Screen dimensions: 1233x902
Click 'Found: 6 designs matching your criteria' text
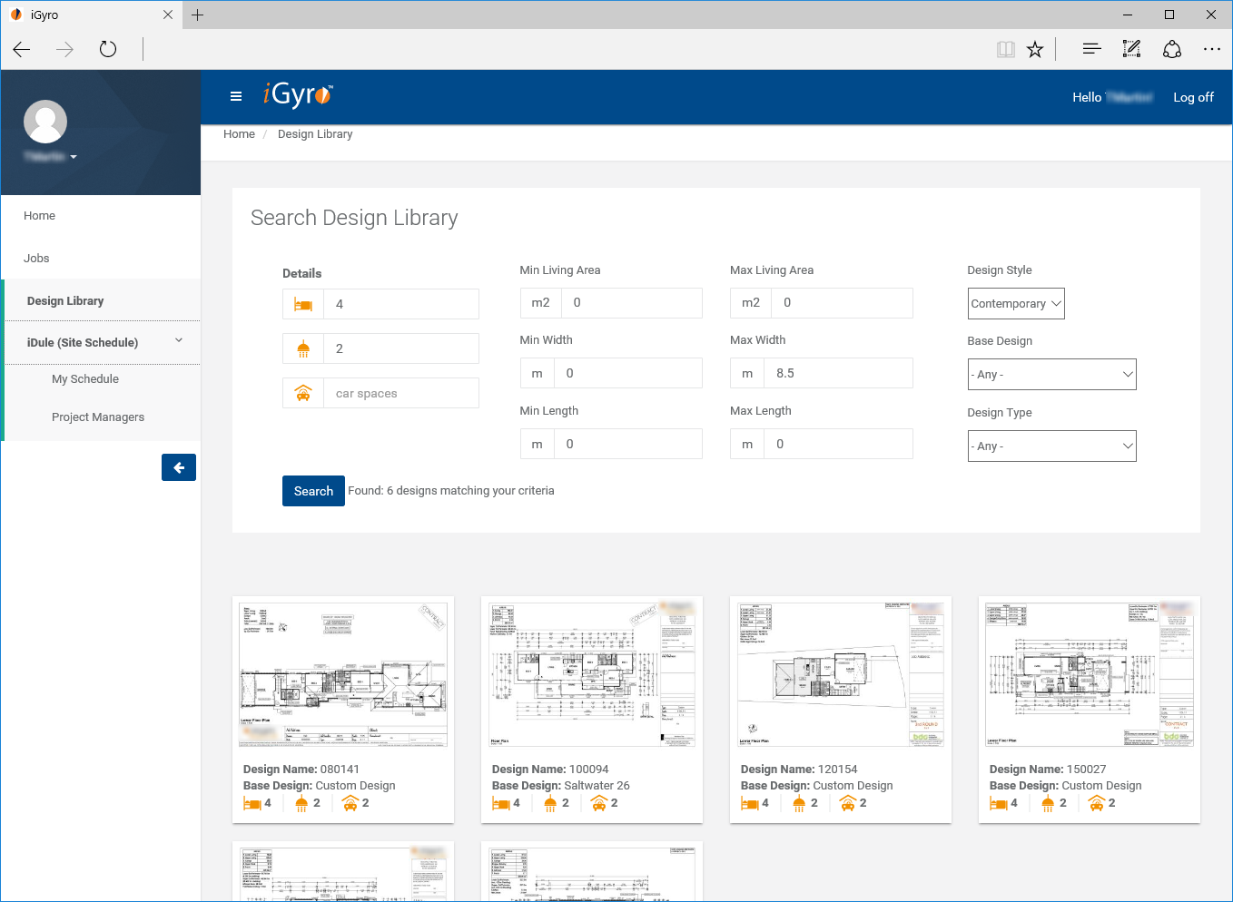pyautogui.click(x=451, y=491)
